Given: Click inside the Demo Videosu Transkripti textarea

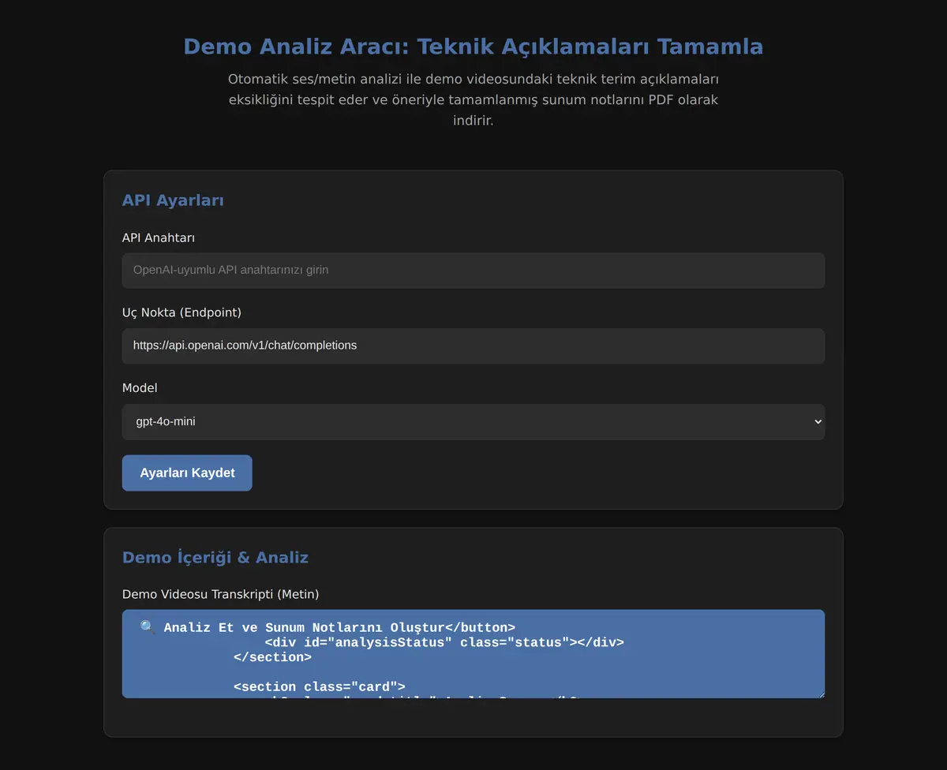Looking at the screenshot, I should pos(473,654).
